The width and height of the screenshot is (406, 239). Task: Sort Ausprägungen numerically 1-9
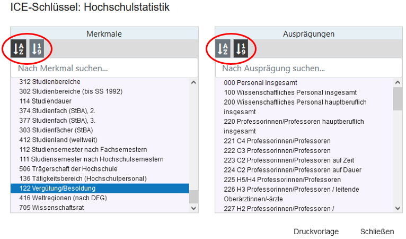pyautogui.click(x=241, y=49)
